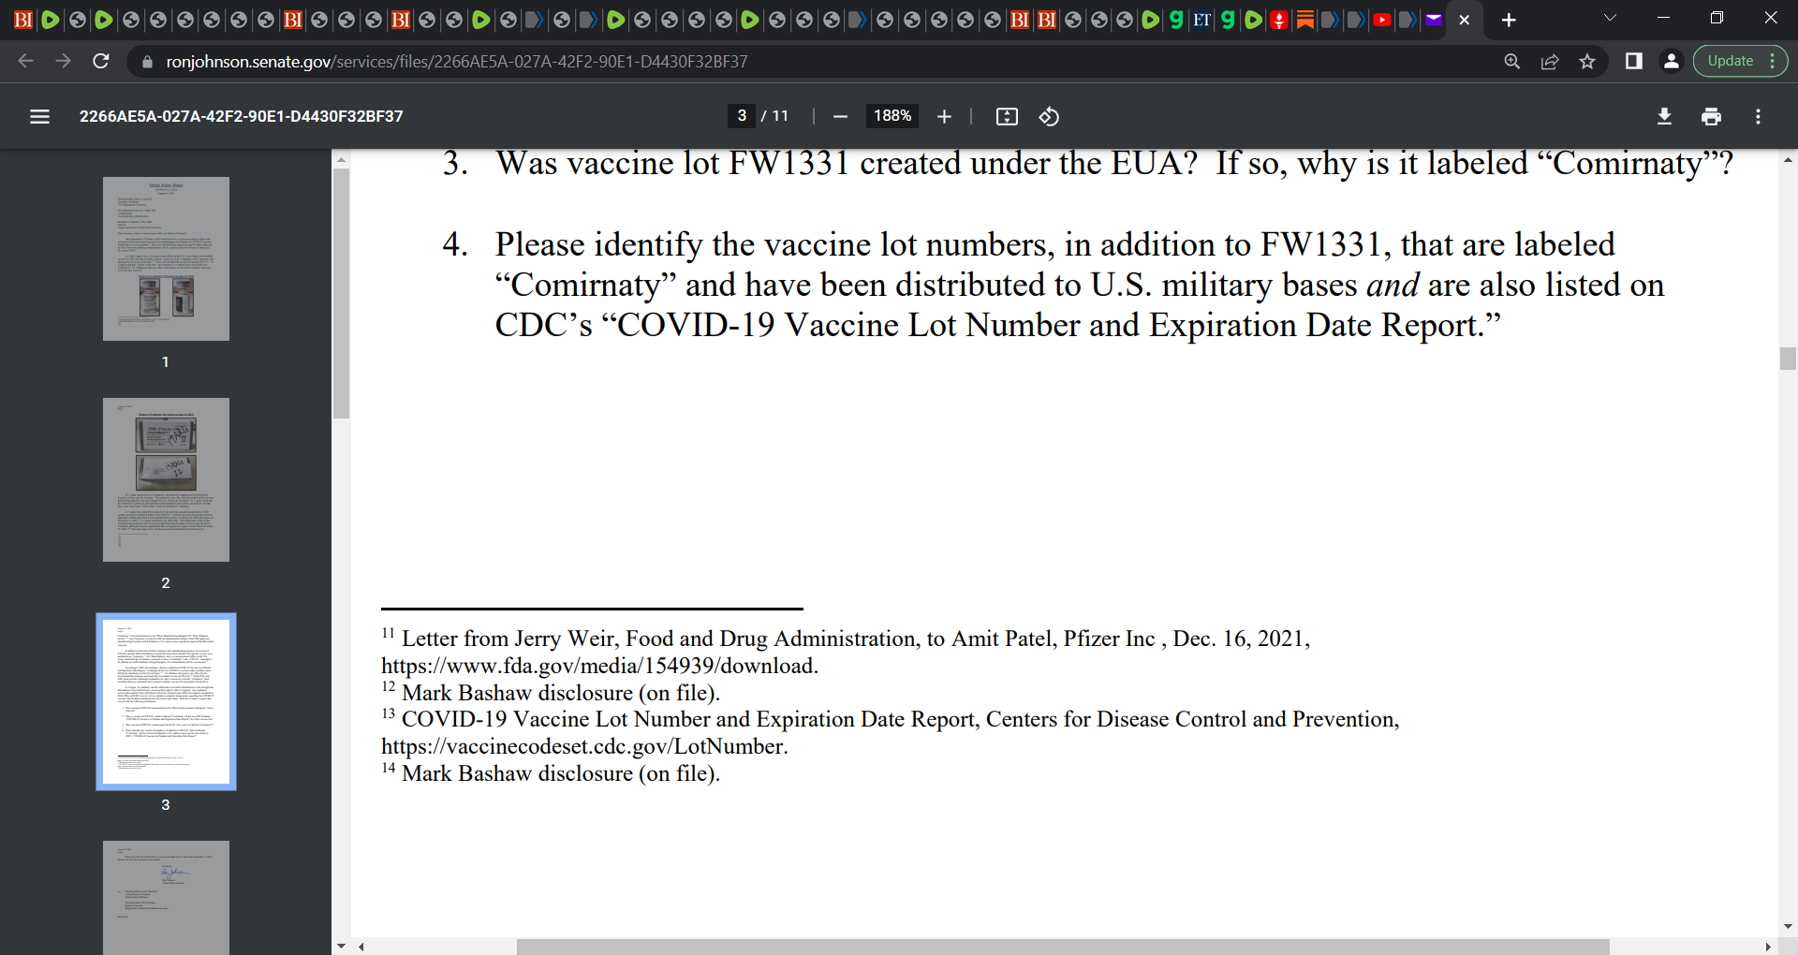Open page 1 thumbnail
The image size is (1798, 955).
[166, 258]
